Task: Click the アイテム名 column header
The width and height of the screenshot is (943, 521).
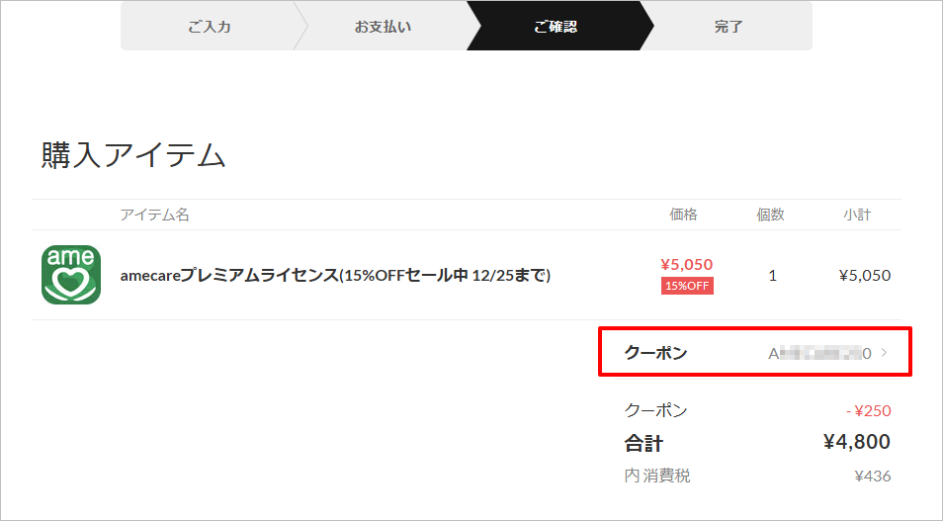Action: point(154,215)
